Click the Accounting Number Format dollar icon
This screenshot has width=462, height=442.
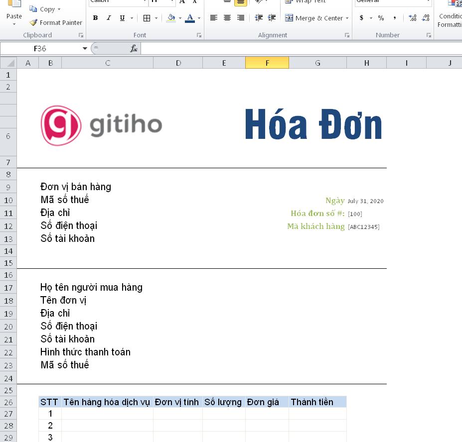[361, 18]
